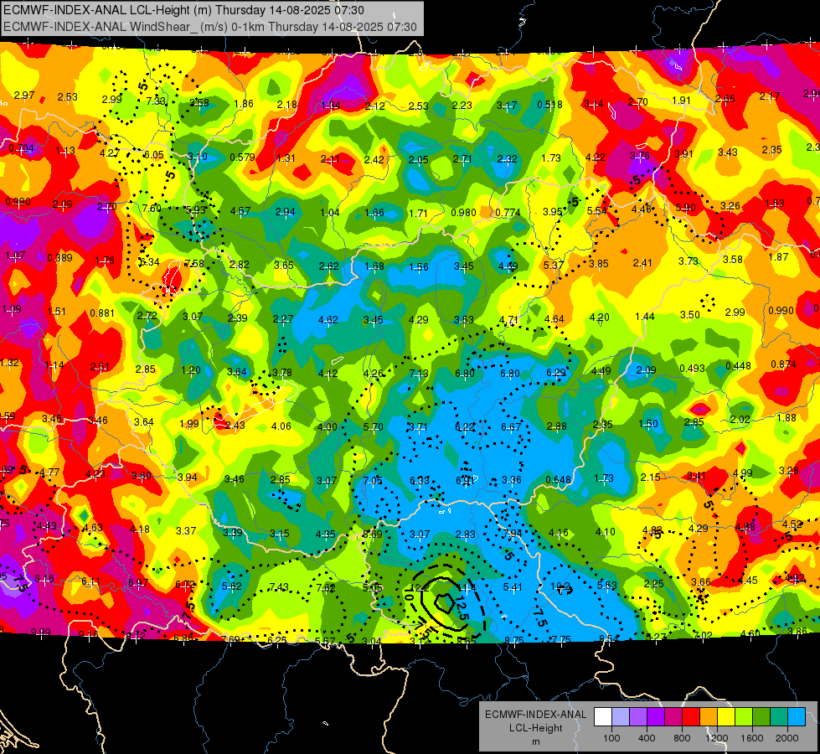
Task: Click the '5.62' wind shear value
Action: (232, 586)
